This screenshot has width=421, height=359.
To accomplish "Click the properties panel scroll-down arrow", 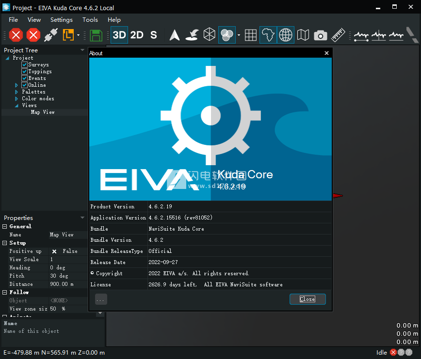I will tap(100, 313).
